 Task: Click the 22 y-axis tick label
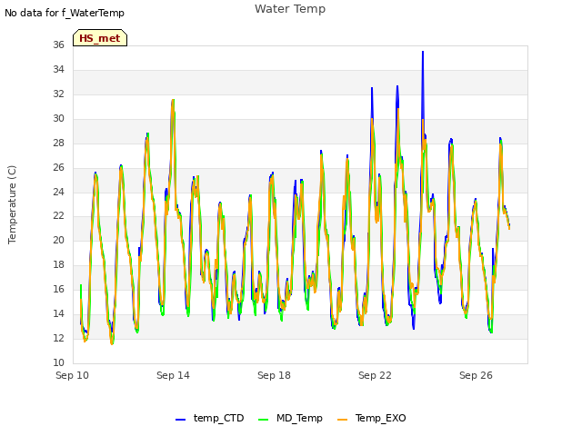click(x=58, y=216)
